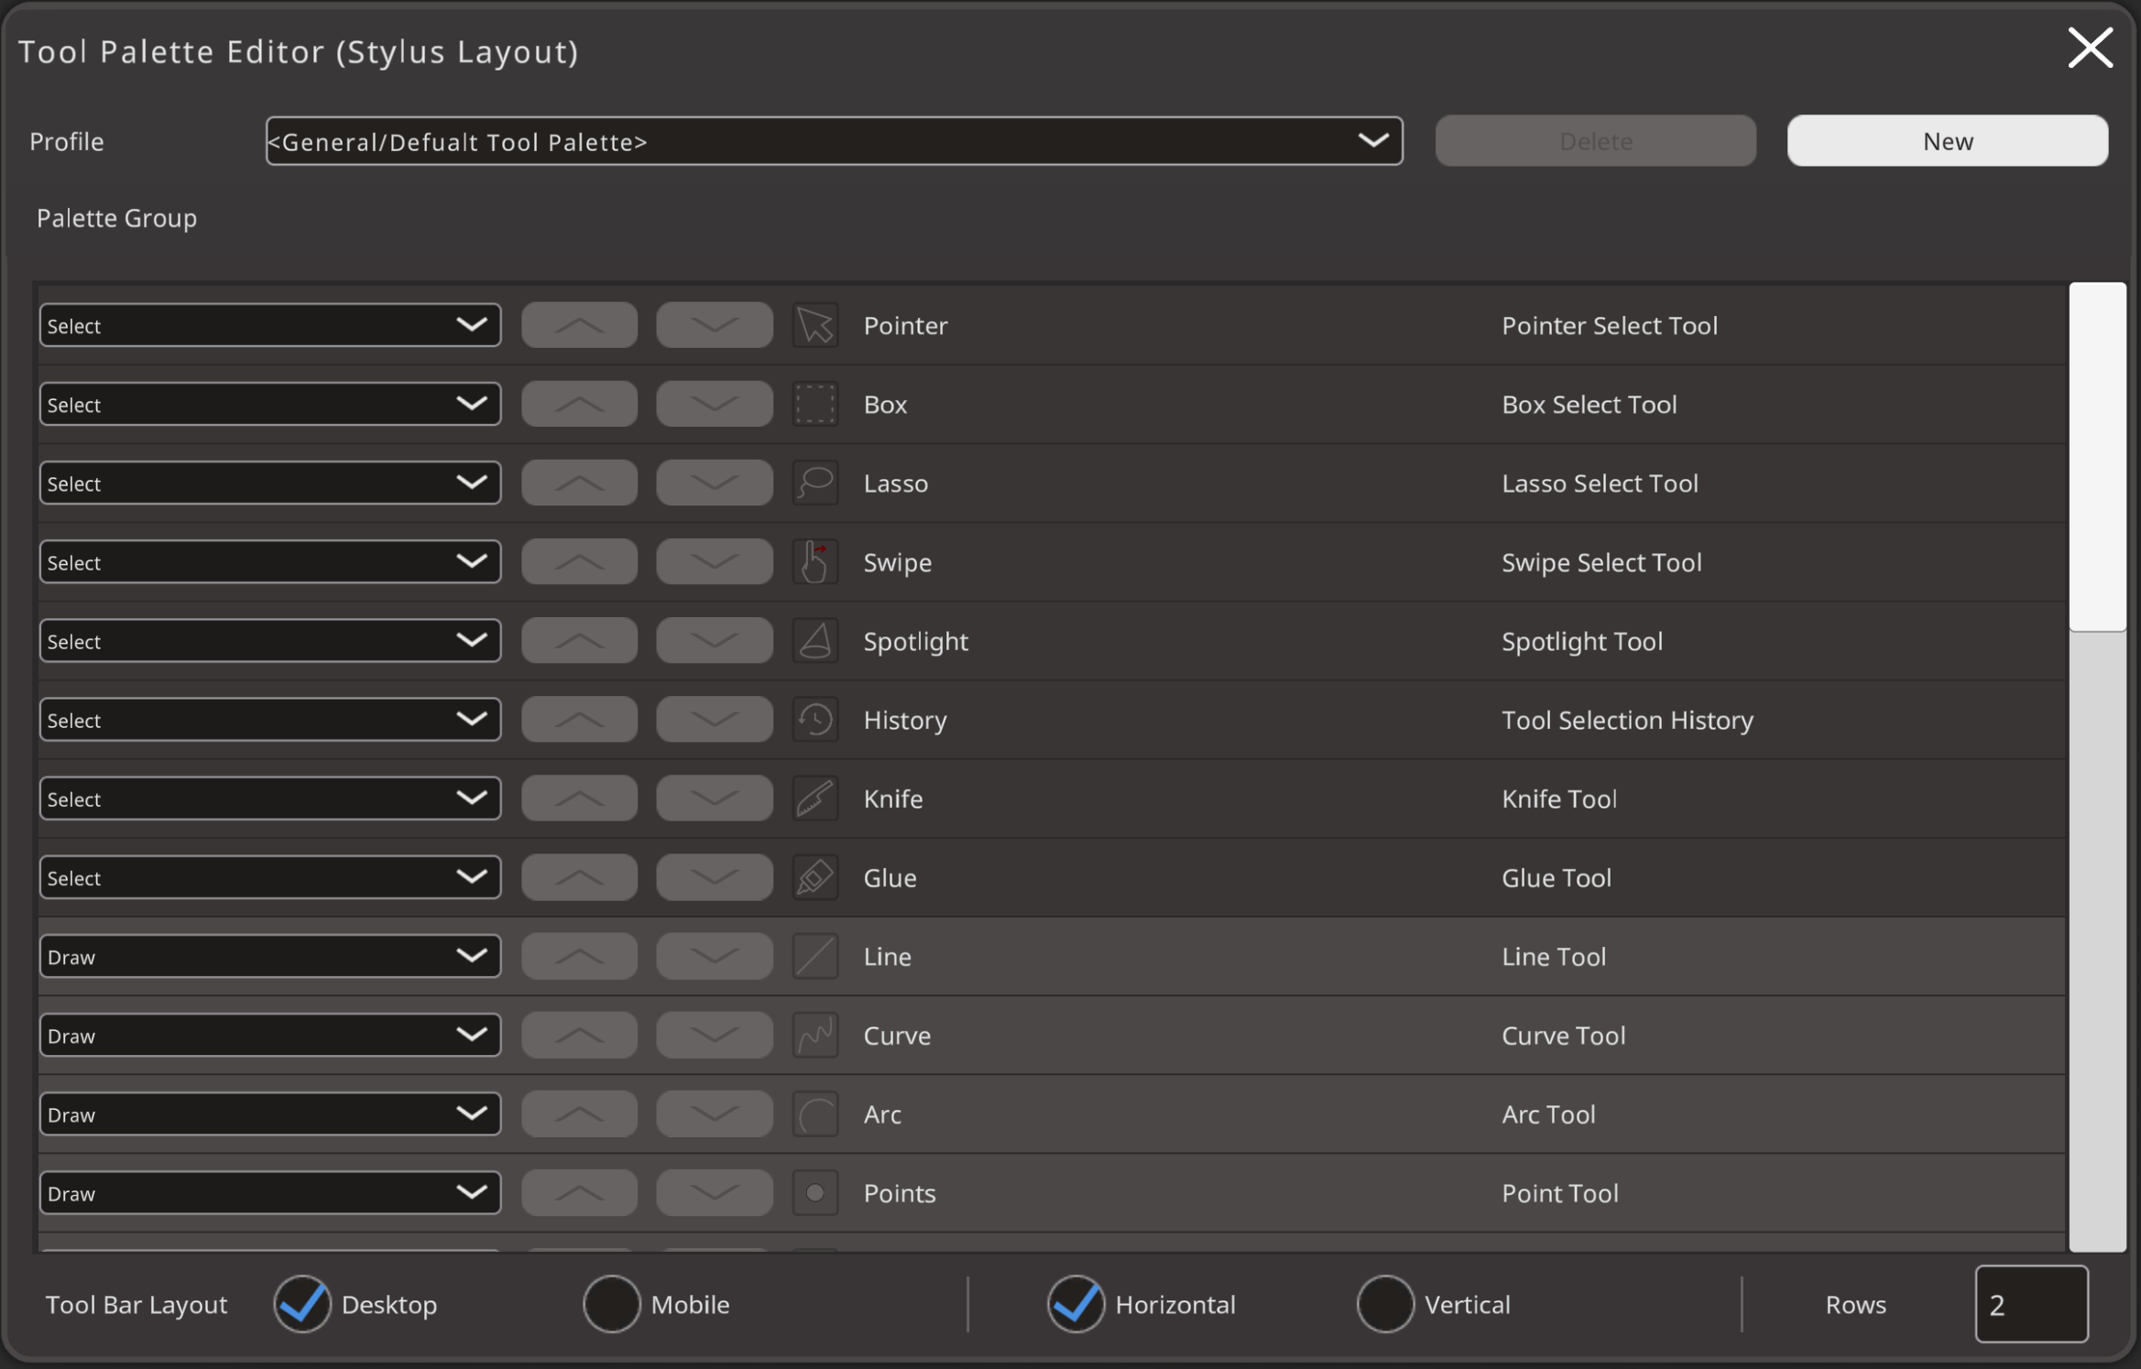This screenshot has height=1369, width=2141.
Task: Select the Vertical orientation option
Action: click(1384, 1304)
